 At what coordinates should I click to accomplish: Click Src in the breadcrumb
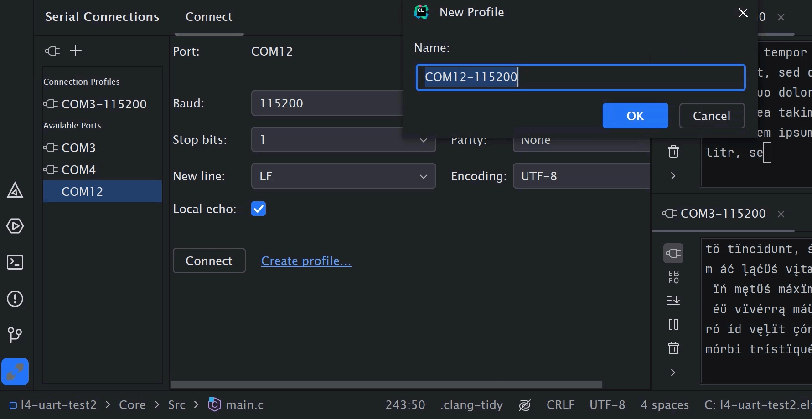(x=177, y=405)
